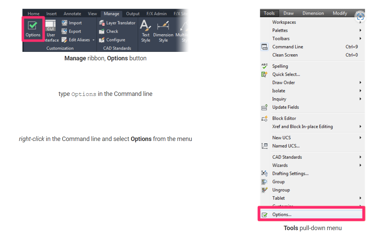Expand the Toolbars submenu arrow
389x243 pixels.
[360, 38]
